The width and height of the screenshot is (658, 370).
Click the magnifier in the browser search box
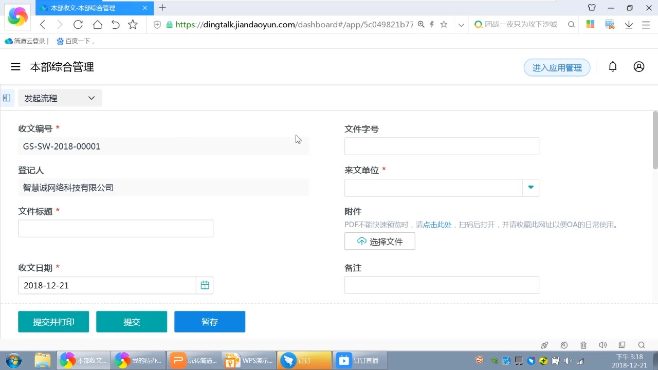pos(571,25)
